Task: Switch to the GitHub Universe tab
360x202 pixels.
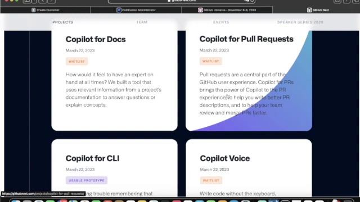Action: (227, 10)
